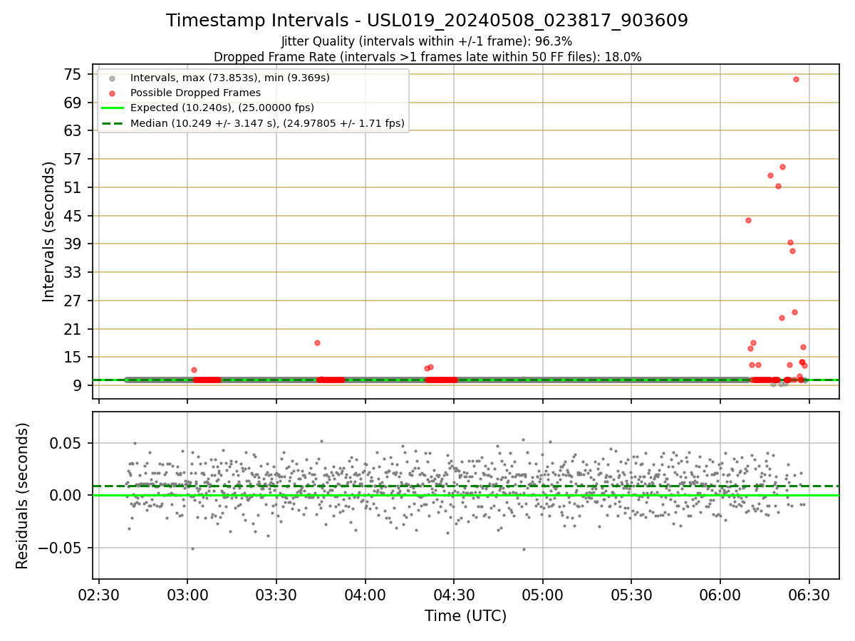Click y-axis tick label "33"
Viewport: 855px width, 641px height.
[73, 273]
